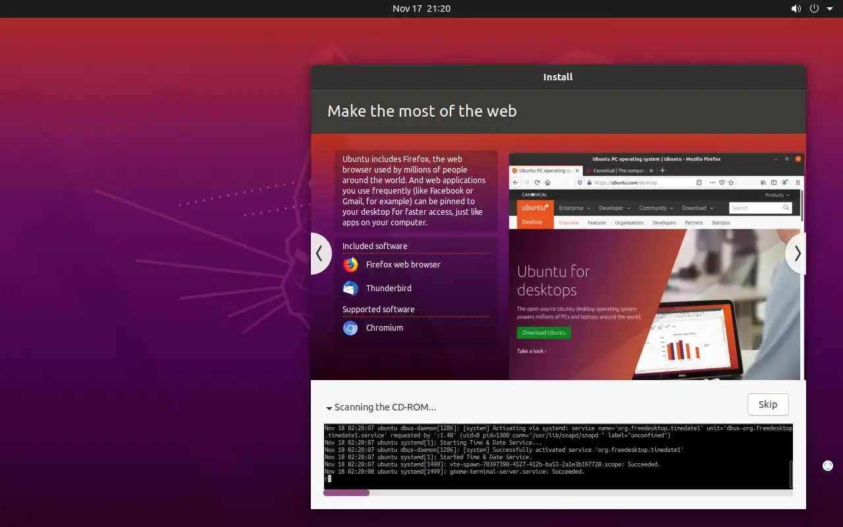
Task: Select the 'Chromium' label
Action: click(x=385, y=328)
